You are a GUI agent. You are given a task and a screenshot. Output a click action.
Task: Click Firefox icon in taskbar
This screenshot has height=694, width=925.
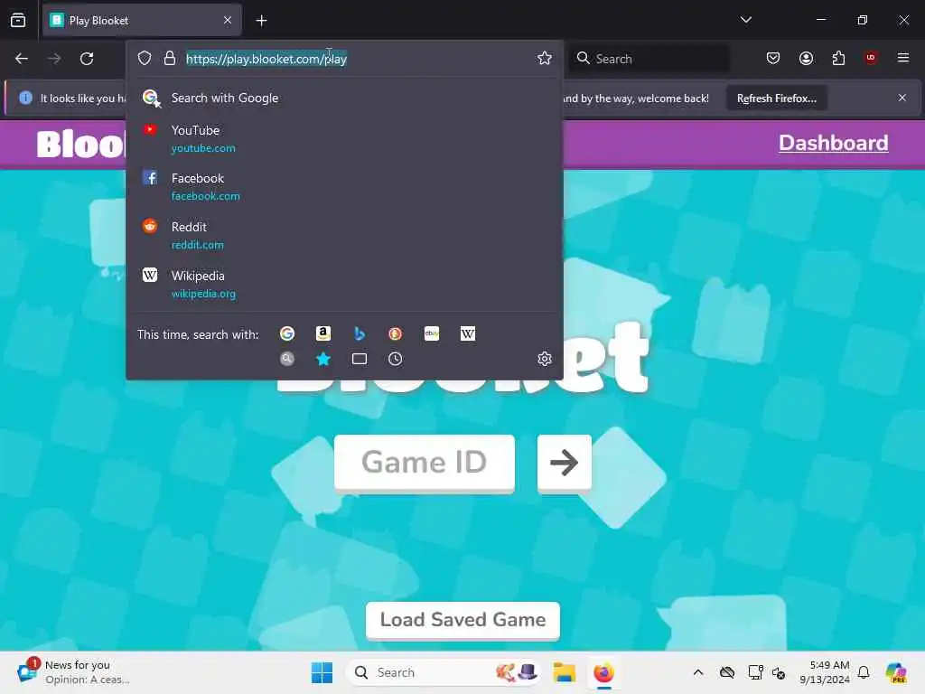pyautogui.click(x=603, y=672)
